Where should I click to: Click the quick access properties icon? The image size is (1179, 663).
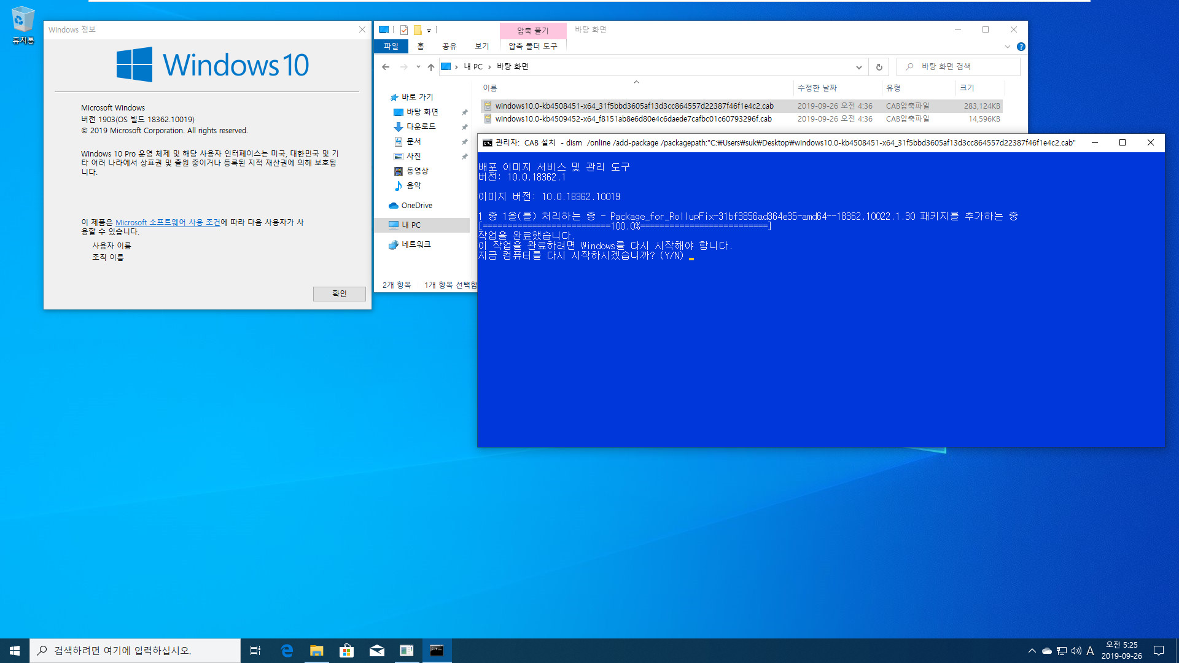coord(403,30)
